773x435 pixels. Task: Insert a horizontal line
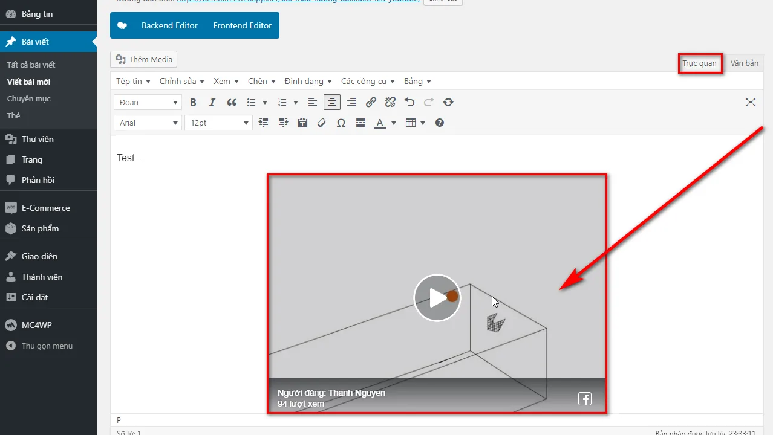[360, 123]
